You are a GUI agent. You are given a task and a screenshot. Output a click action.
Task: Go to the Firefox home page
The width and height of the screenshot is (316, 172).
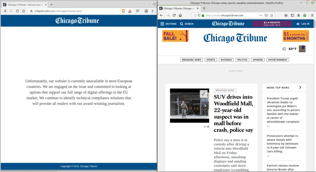pos(180,15)
